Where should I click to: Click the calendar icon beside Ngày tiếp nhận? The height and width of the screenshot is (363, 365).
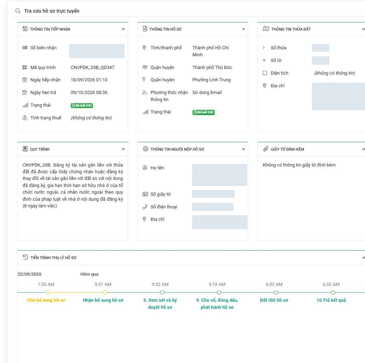[x=24, y=80]
